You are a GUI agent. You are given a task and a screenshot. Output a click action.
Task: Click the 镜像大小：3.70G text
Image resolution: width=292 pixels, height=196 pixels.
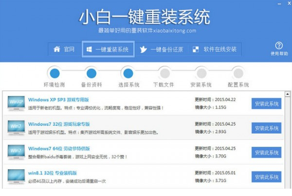click(211, 157)
